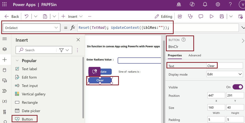Open the ellipsis more commands menu

tap(90, 16)
